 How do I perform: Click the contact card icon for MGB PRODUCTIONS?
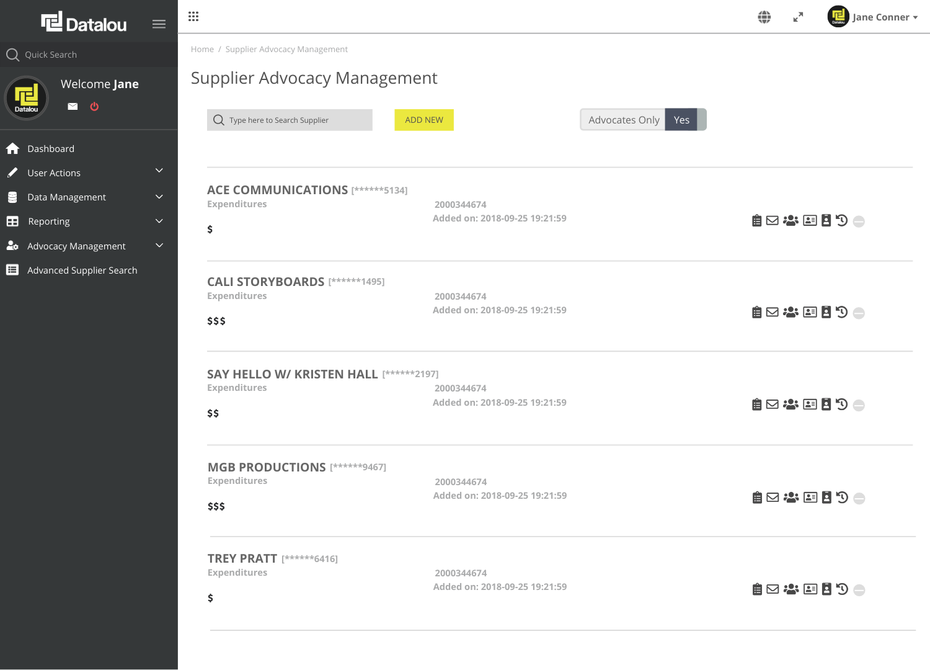pyautogui.click(x=810, y=498)
